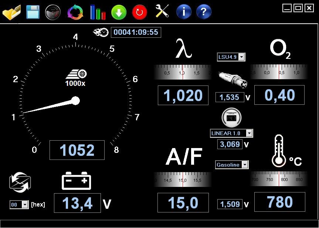Image resolution: width=319 pixels, height=228 pixels.
Task: Click the O2 oxygen symbol
Action: point(280,49)
